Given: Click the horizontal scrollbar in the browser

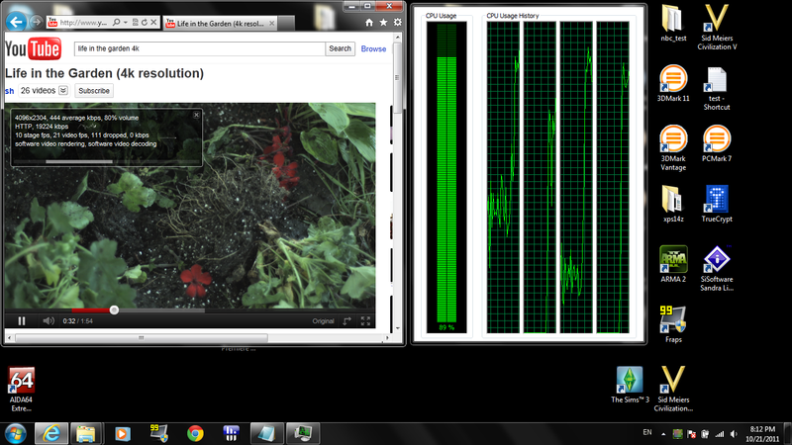Looking at the screenshot, I should [141, 337].
